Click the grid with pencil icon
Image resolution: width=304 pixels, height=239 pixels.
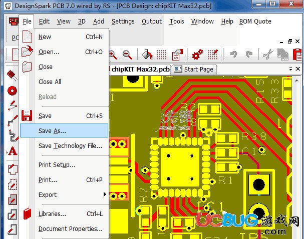coord(213,54)
